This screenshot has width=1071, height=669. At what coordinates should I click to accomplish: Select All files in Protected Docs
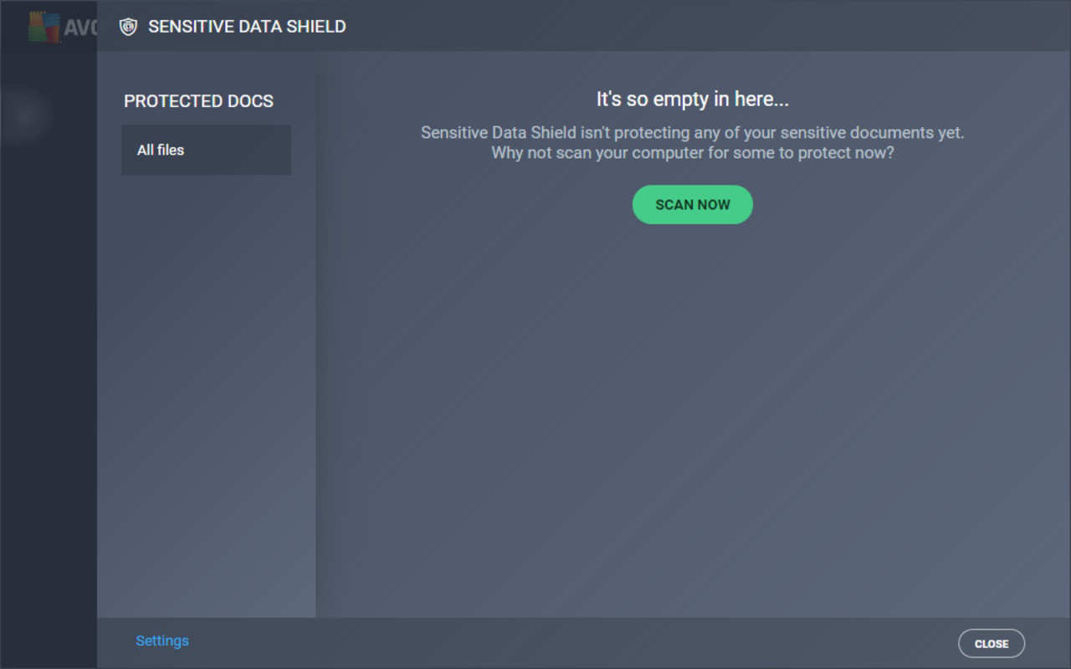(x=206, y=150)
